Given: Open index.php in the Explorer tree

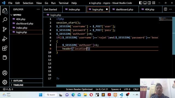Looking at the screenshot, I should (x=26, y=28).
